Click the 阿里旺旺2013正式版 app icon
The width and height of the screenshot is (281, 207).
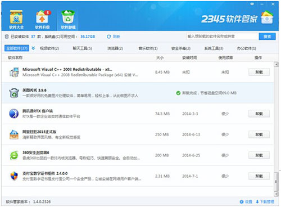tap(14, 134)
